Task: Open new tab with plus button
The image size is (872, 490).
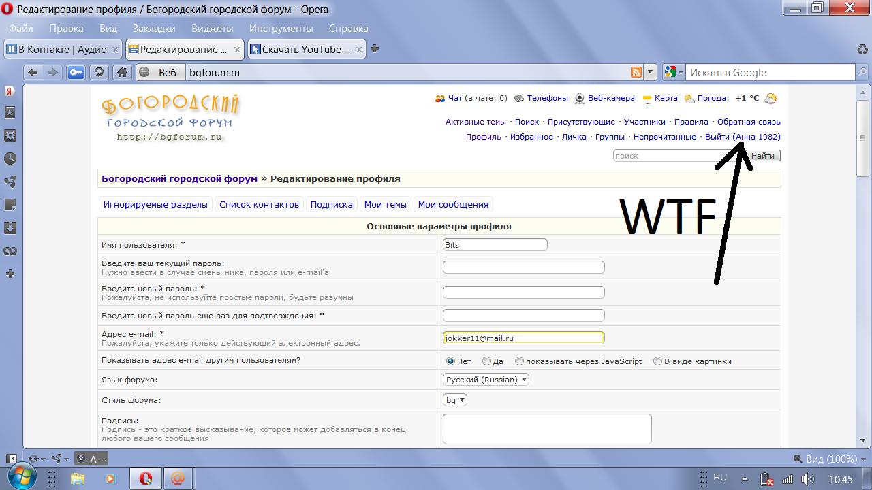Action: (374, 49)
